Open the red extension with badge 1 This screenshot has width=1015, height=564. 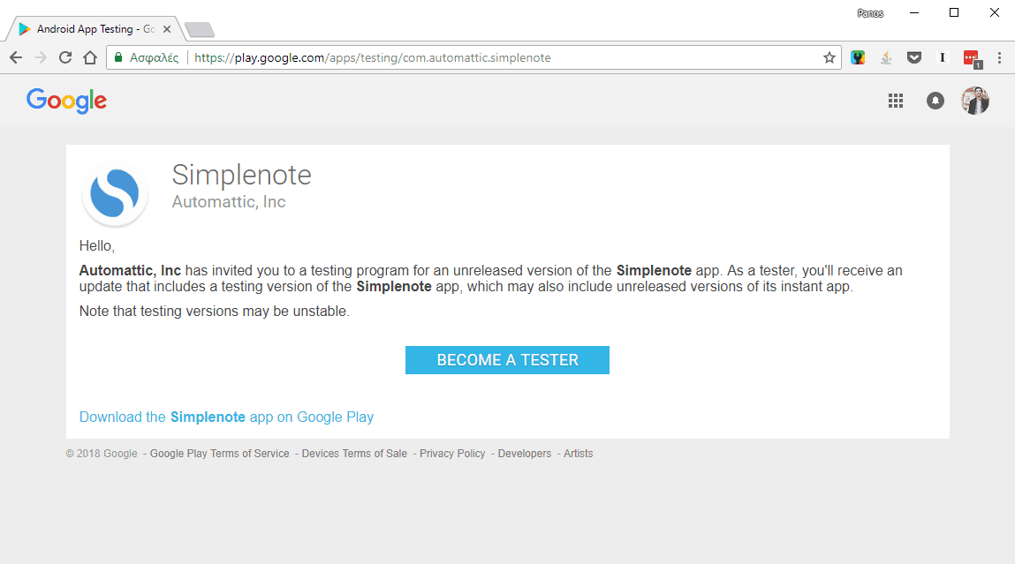click(x=973, y=59)
